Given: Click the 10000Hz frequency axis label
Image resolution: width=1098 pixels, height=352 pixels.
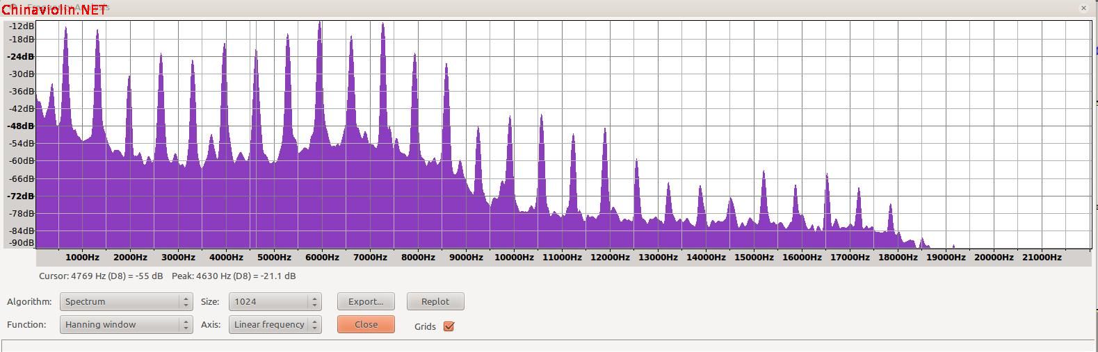Looking at the screenshot, I should click(514, 257).
